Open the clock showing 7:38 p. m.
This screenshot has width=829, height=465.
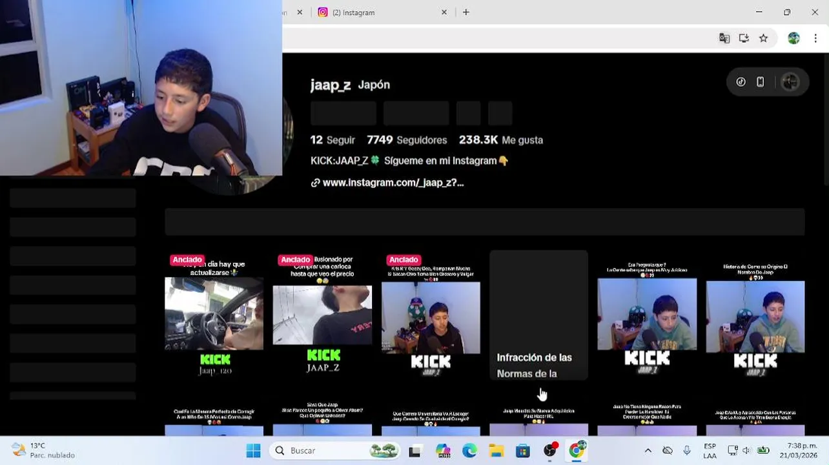[x=798, y=451]
